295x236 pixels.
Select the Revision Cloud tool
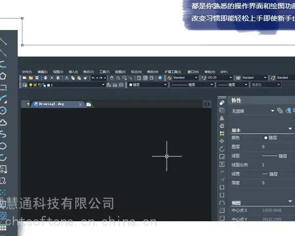pyautogui.click(x=3, y=122)
